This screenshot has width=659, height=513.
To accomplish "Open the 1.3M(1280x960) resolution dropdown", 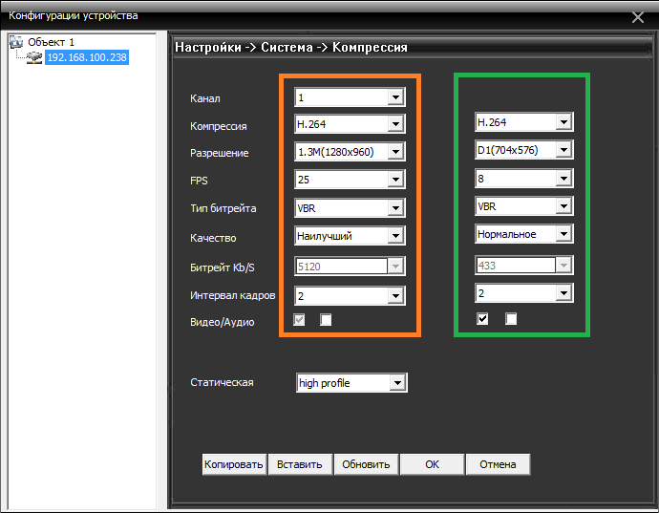I will pyautogui.click(x=350, y=151).
